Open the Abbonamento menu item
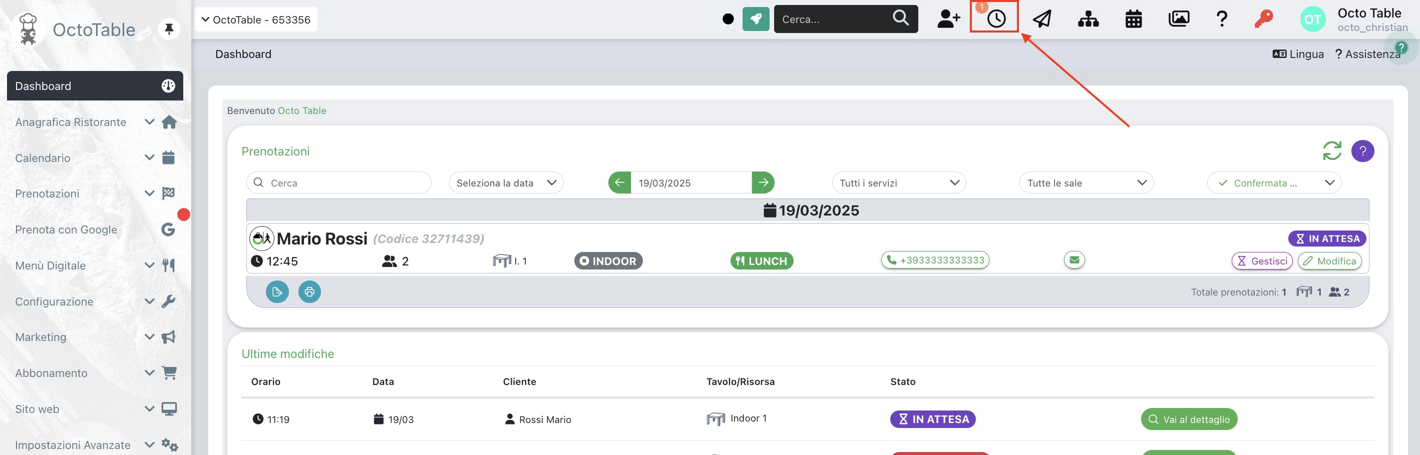This screenshot has width=1420, height=455. [51, 373]
